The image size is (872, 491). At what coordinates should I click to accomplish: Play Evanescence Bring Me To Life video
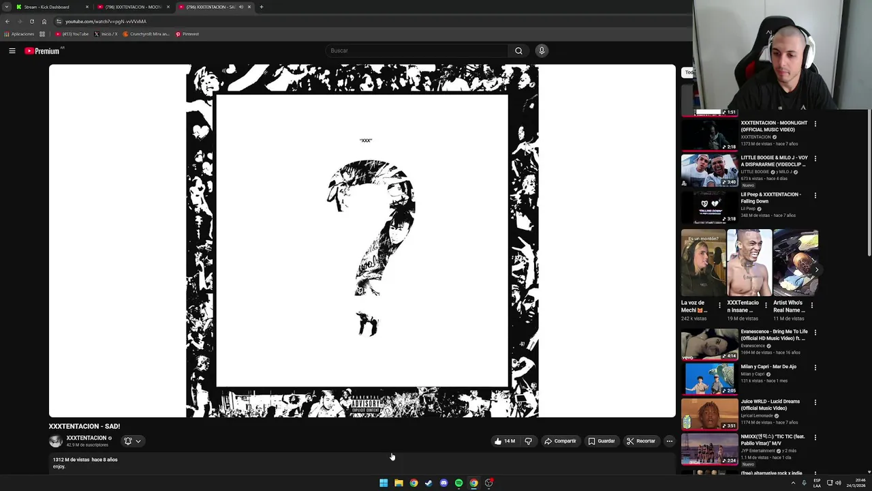[x=709, y=344]
